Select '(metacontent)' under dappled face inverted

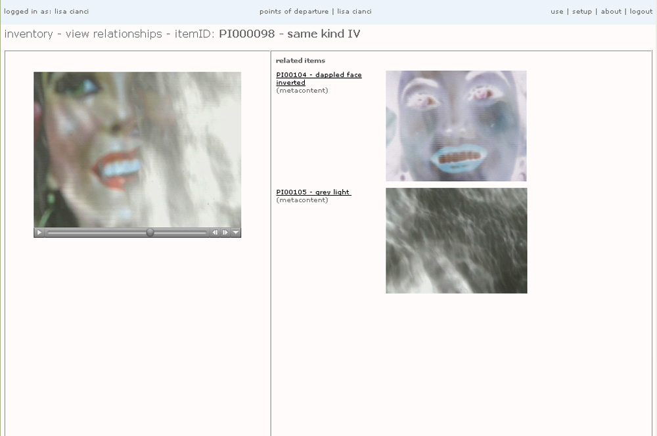[302, 91]
